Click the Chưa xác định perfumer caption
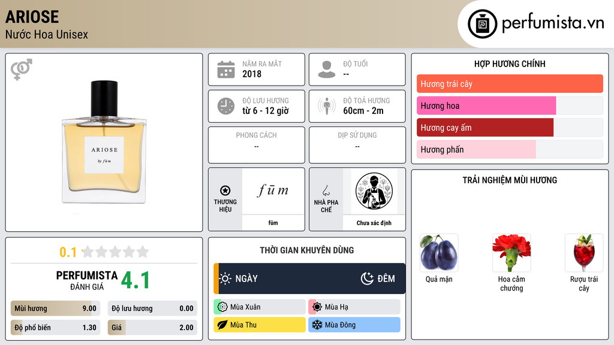The width and height of the screenshot is (614, 345). (x=374, y=223)
